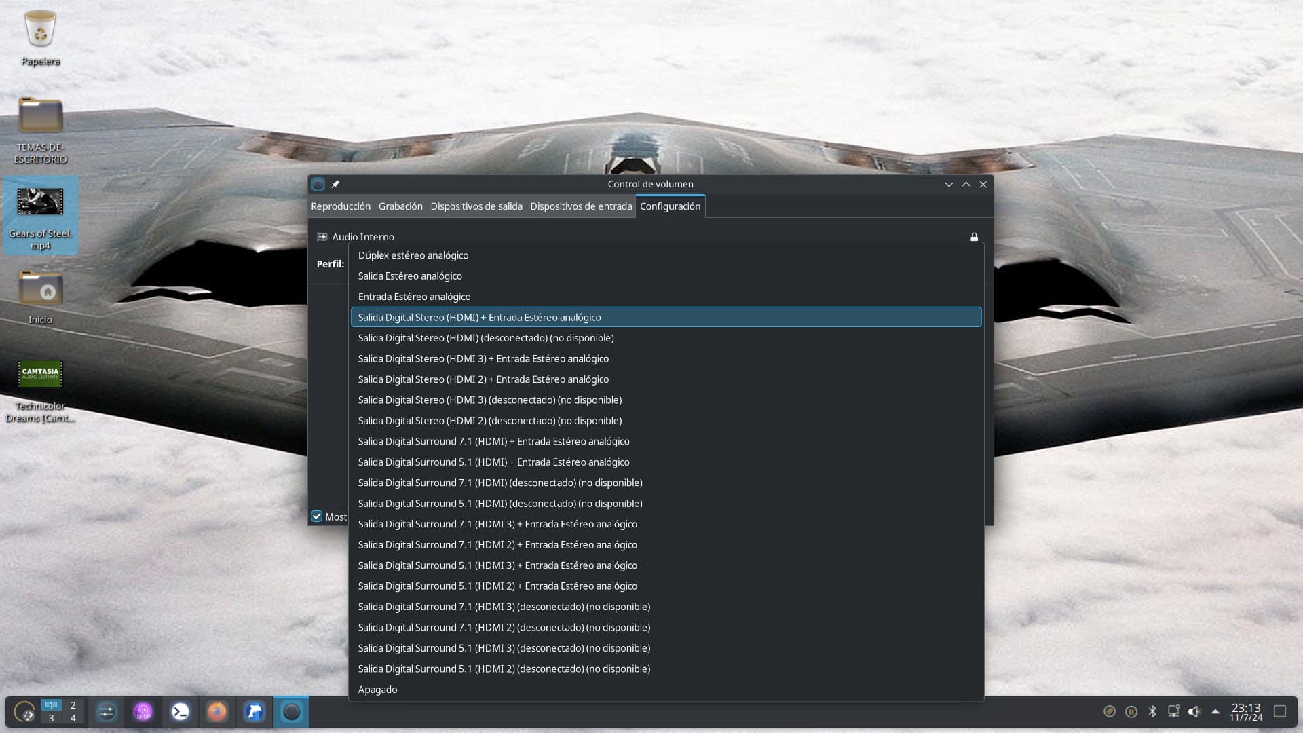
Task: Open the system settings sliders taskbar icon
Action: click(107, 711)
